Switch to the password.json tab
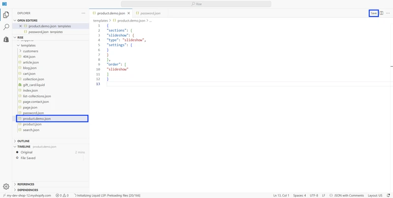Image resolution: width=393 pixels, height=198 pixels. tap(150, 13)
